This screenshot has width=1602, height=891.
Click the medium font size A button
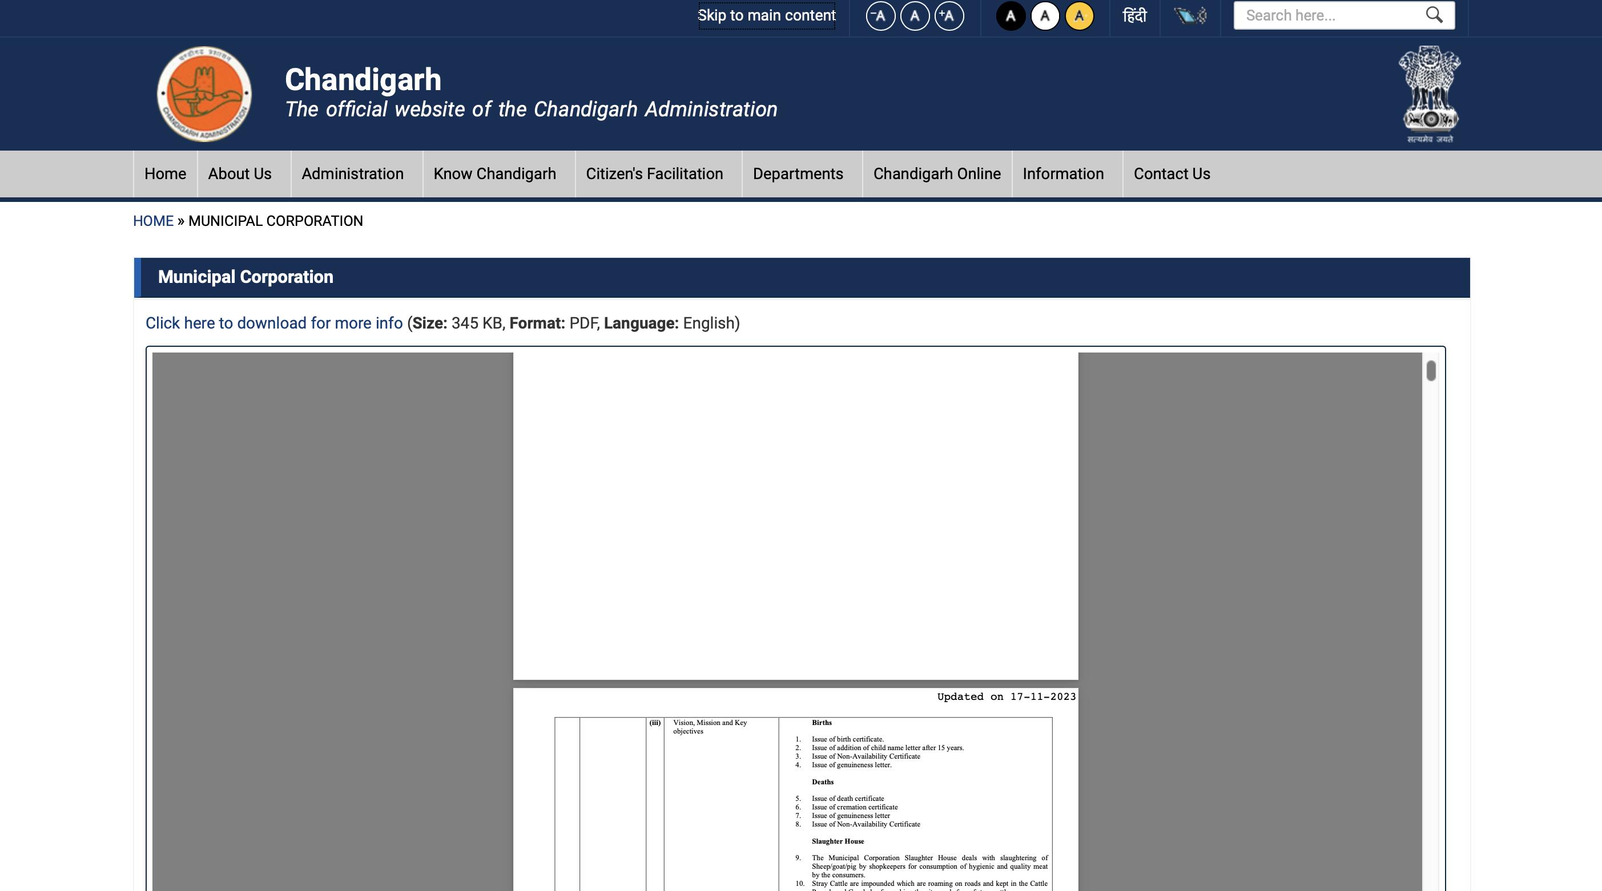913,15
